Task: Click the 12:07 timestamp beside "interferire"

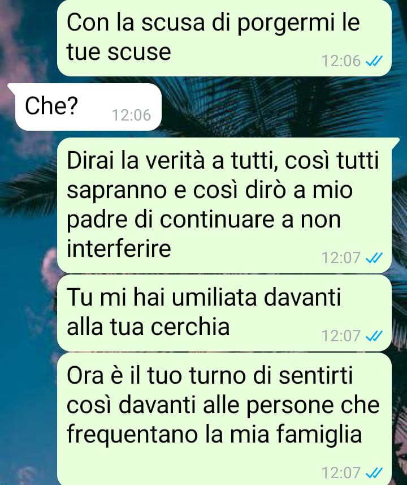Action: (341, 257)
